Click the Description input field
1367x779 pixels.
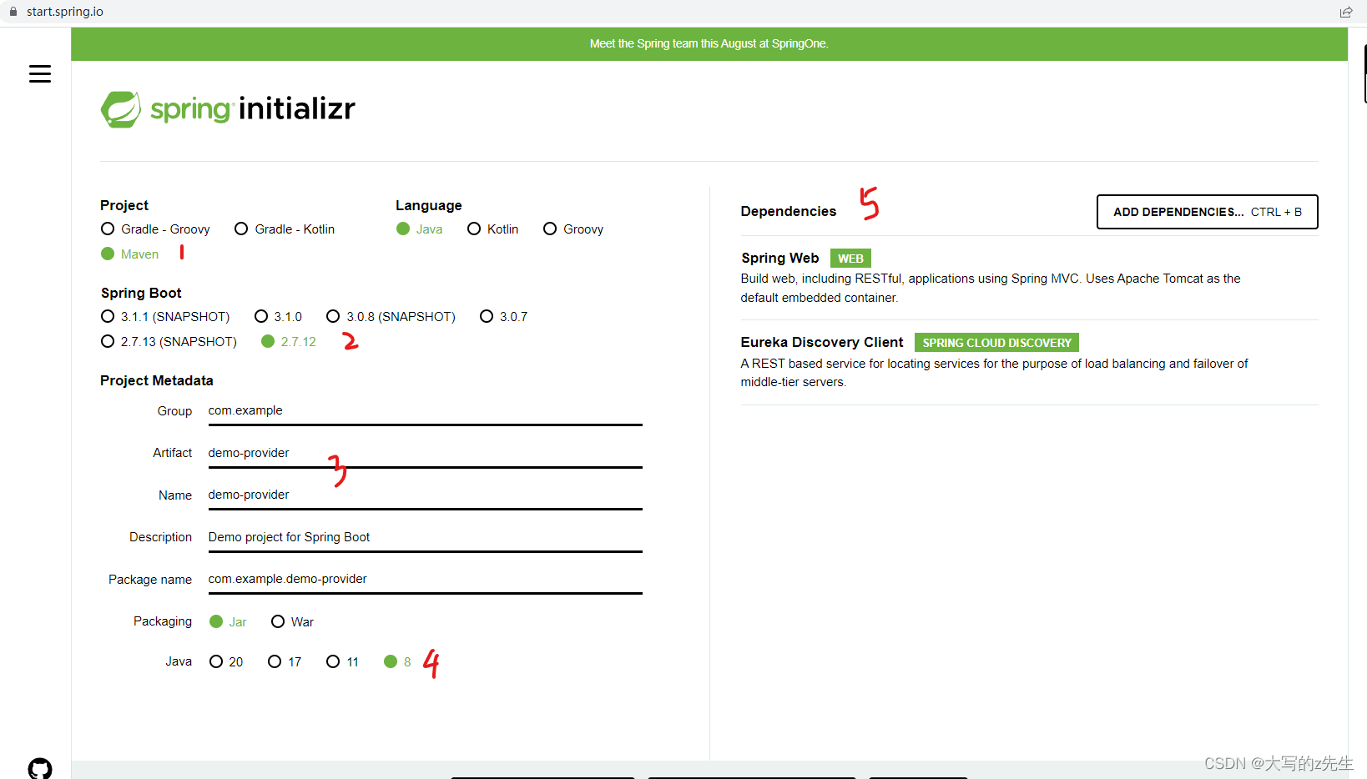(x=425, y=538)
